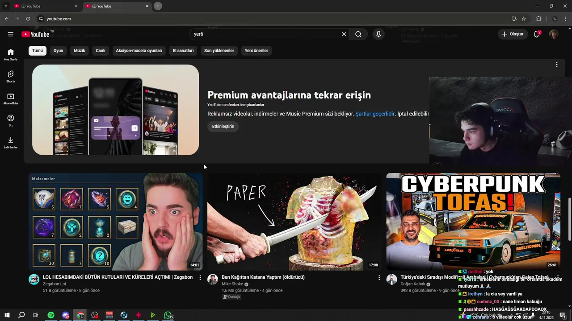Select the Tümü filter chip
Image resolution: width=572 pixels, height=321 pixels.
38,51
